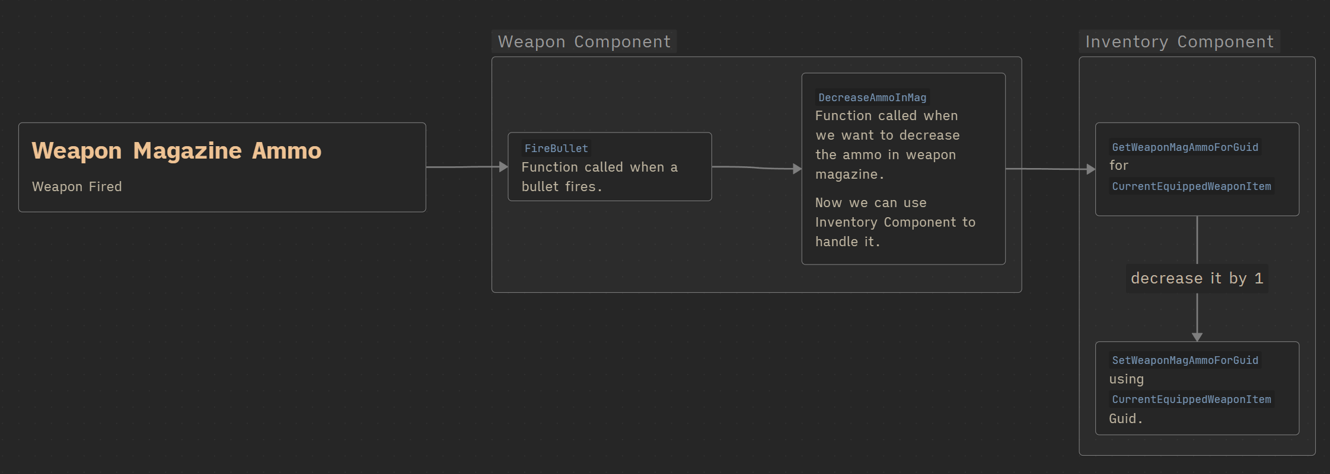This screenshot has height=474, width=1330.
Task: Select the Weapon Magazine Ammo heading
Action: pyautogui.click(x=176, y=151)
